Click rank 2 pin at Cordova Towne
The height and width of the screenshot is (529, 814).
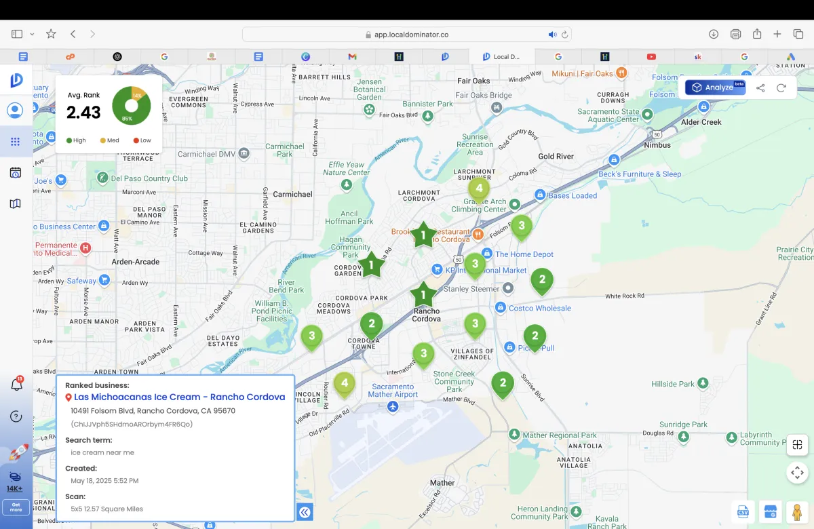click(x=371, y=326)
